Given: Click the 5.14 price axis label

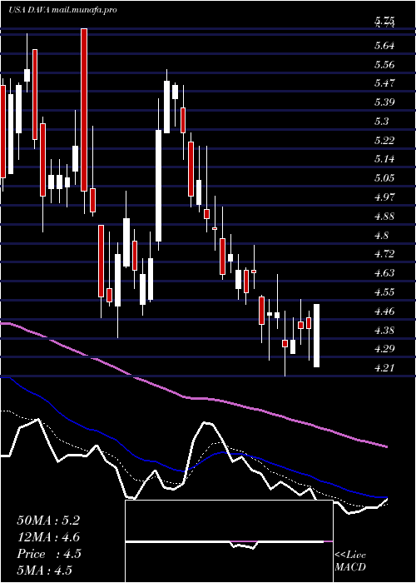Looking at the screenshot, I should point(384,159).
